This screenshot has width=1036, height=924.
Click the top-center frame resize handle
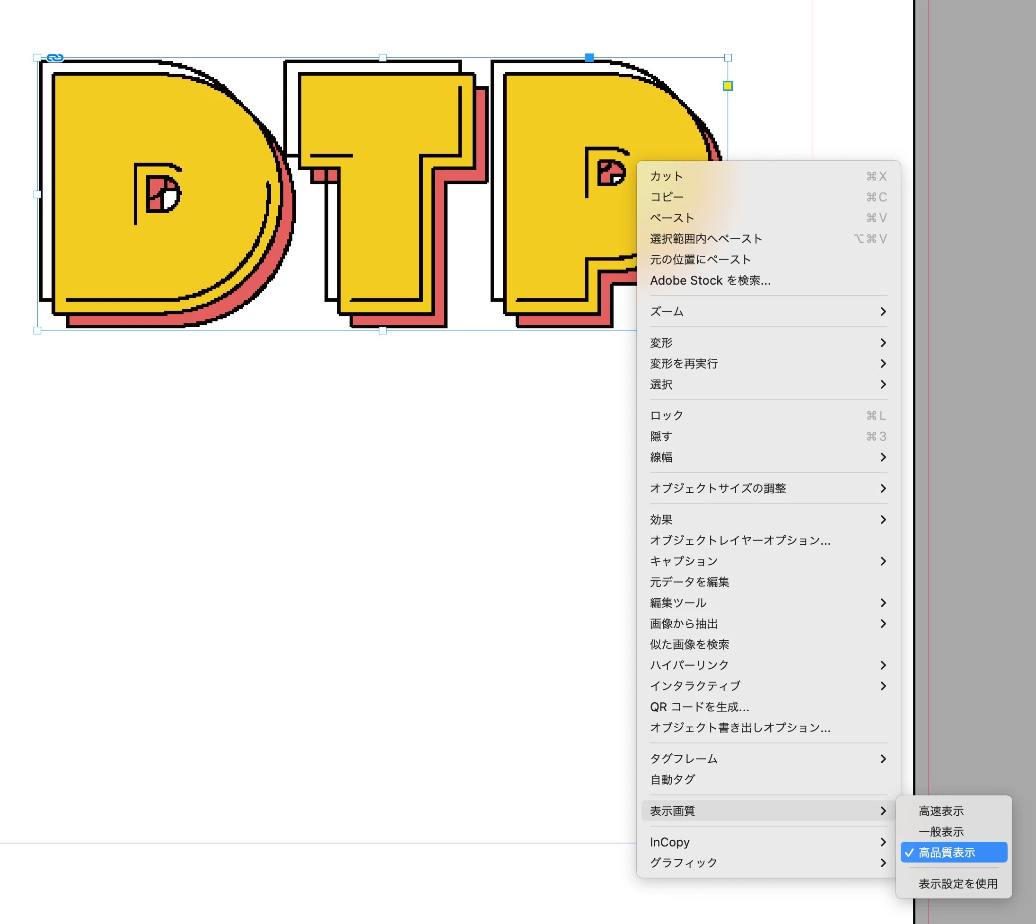pyautogui.click(x=382, y=58)
